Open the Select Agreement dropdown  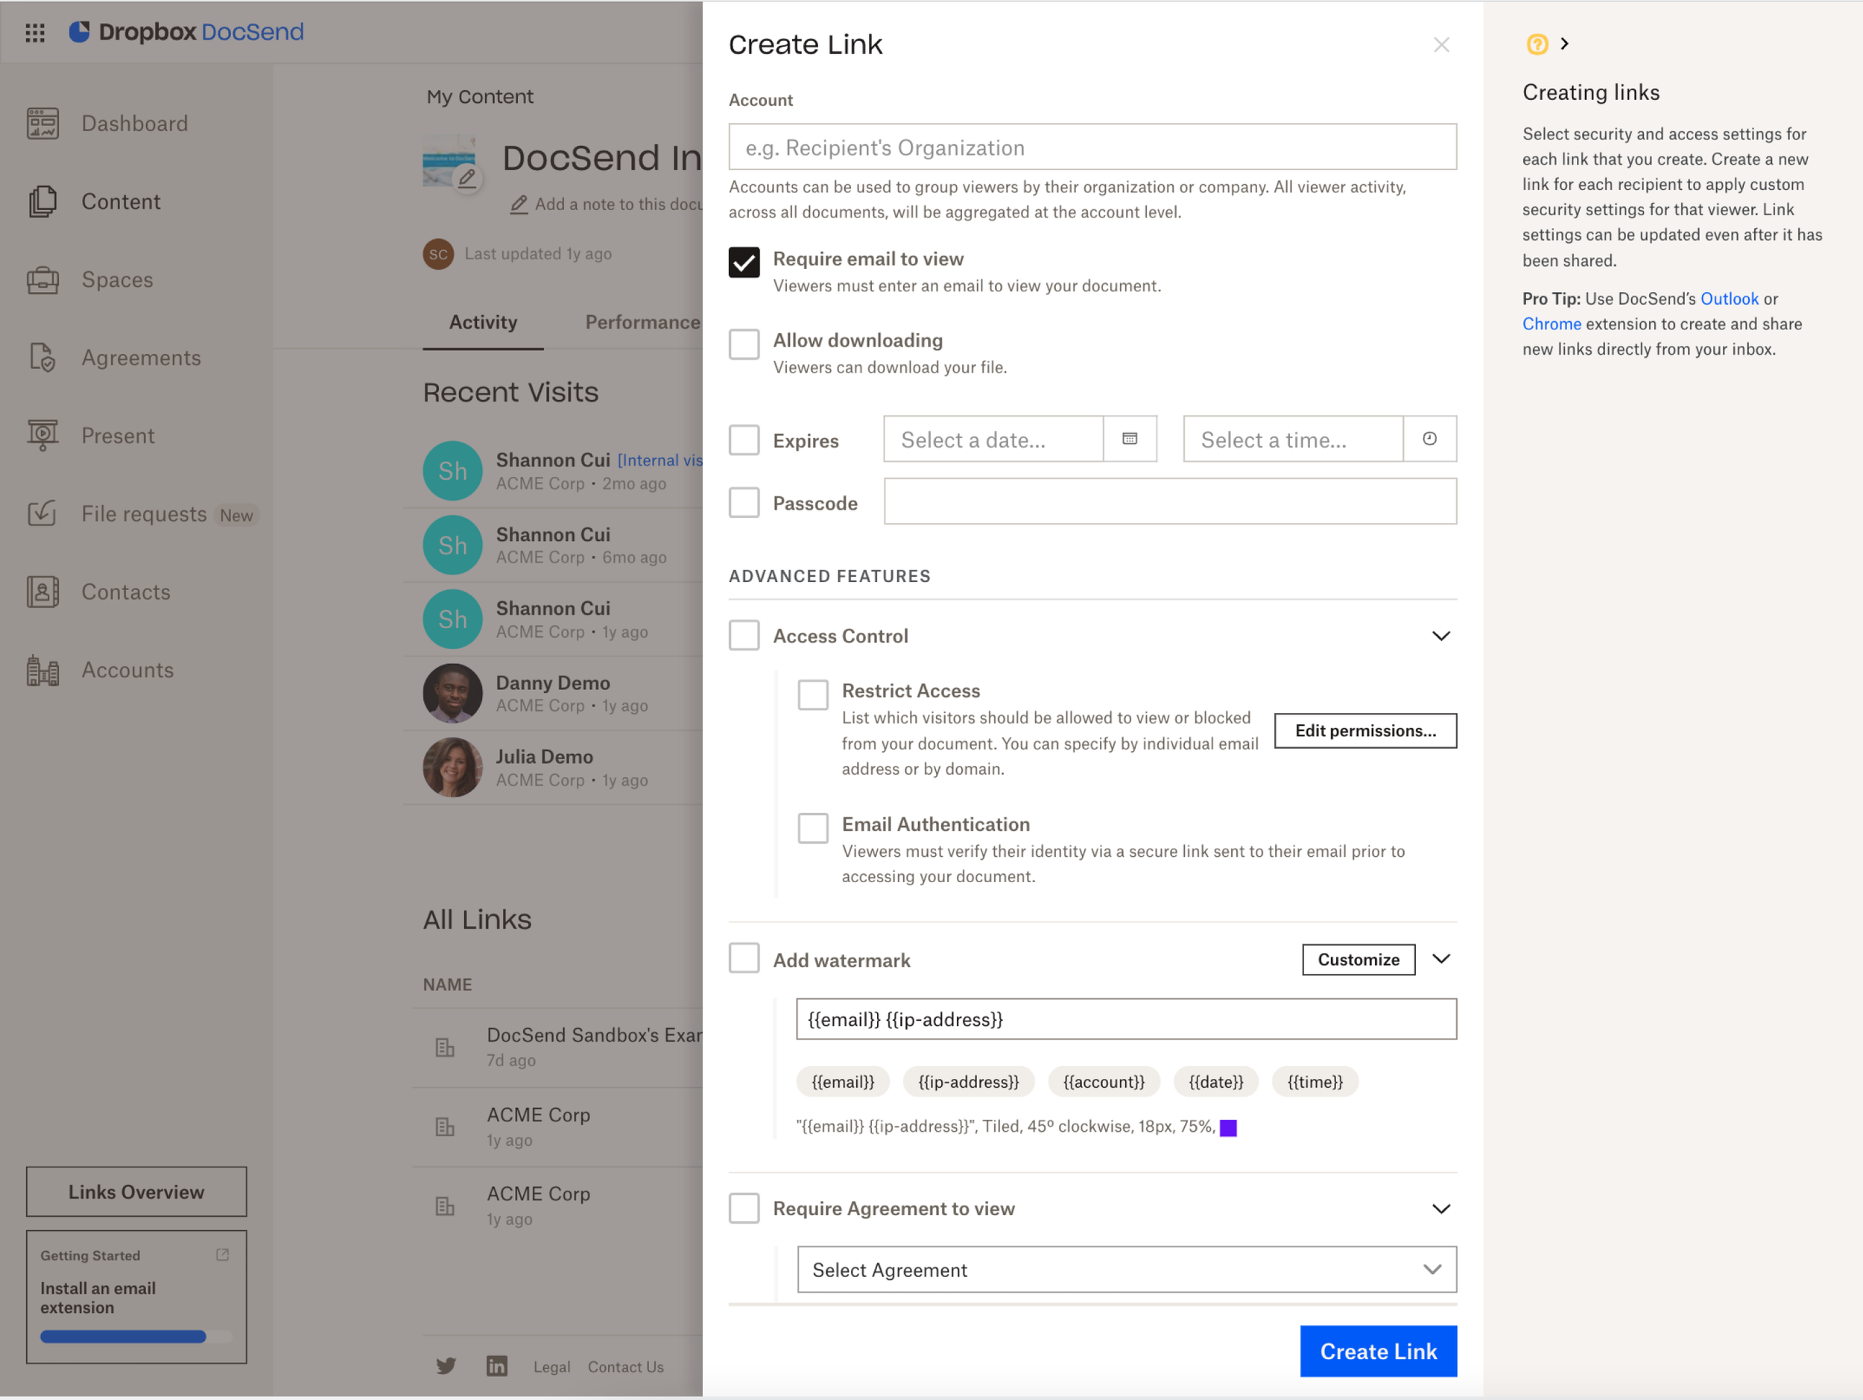[1126, 1270]
